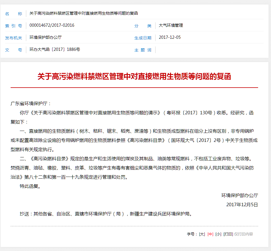Select the signature line 环境保护部办公厅

[x=239, y=195]
